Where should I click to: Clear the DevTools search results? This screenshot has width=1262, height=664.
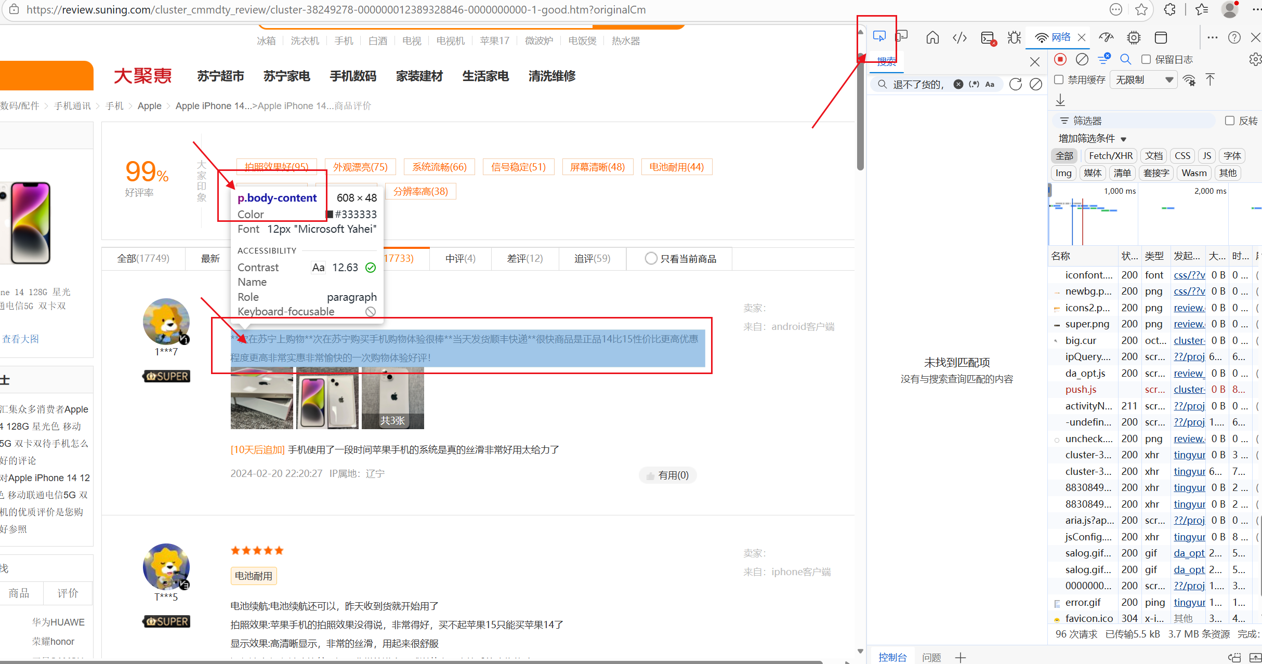1036,84
